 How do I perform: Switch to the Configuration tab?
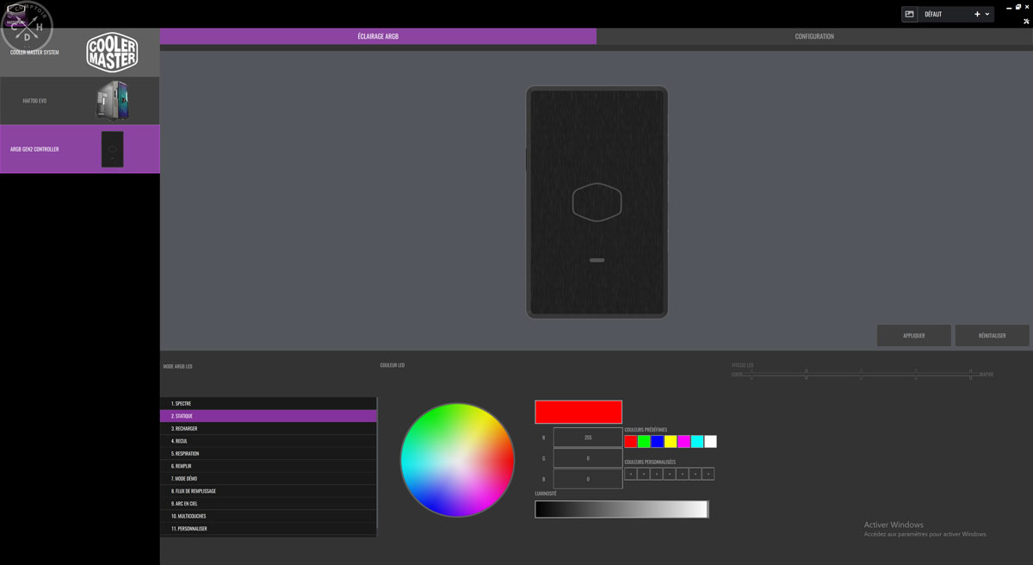[x=813, y=36]
